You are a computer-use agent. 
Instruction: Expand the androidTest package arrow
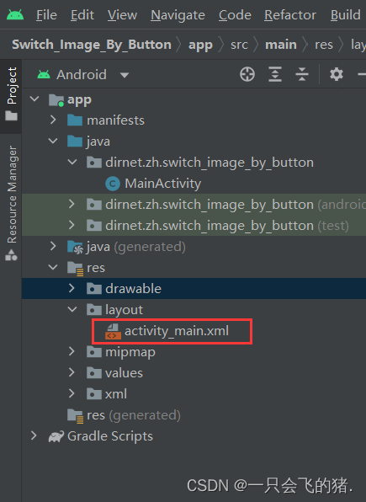pyautogui.click(x=72, y=204)
